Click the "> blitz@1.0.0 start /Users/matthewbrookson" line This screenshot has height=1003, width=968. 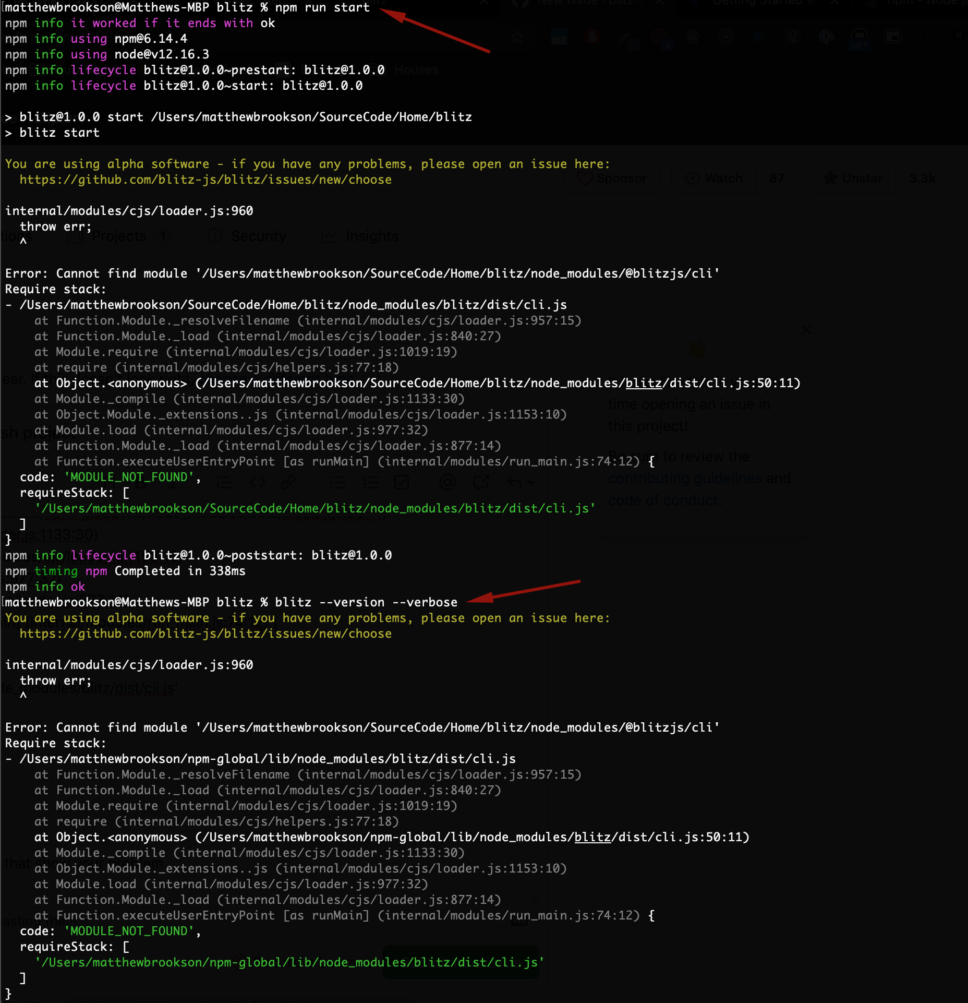238,117
